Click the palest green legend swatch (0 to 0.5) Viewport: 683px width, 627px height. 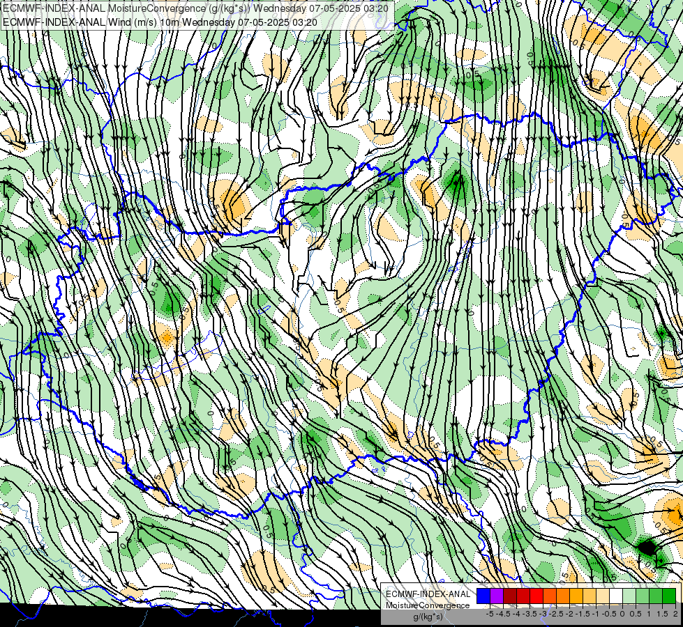pyautogui.click(x=629, y=596)
